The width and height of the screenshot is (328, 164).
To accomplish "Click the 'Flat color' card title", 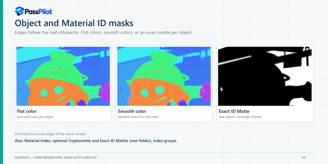I will tap(27, 111).
